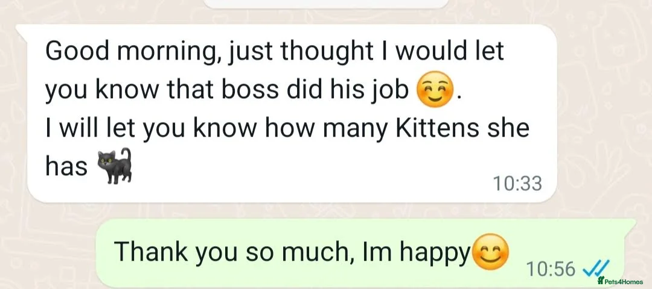Click the word "has" beside the cat emoji

click(x=66, y=167)
